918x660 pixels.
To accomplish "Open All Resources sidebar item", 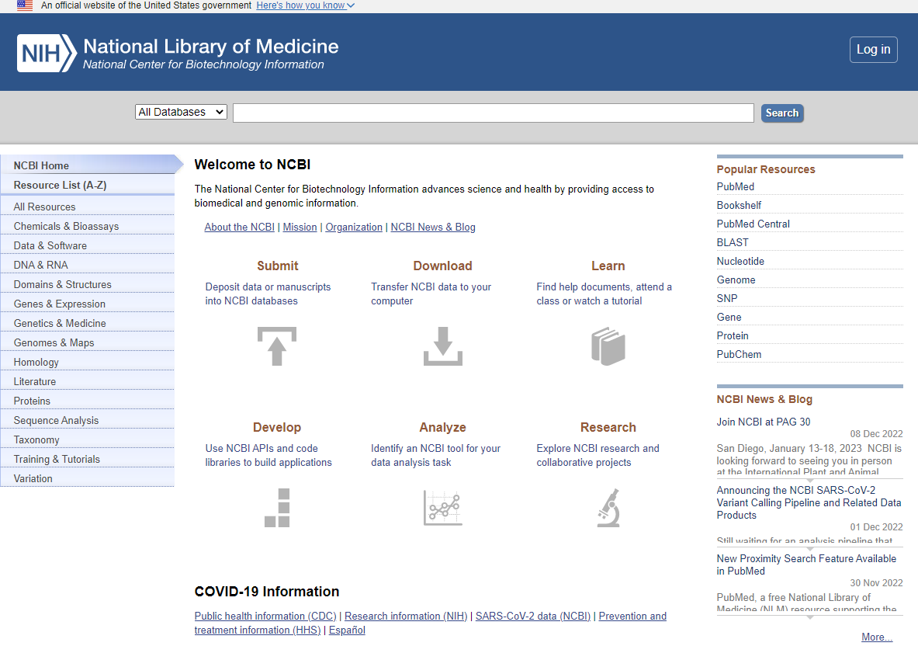I will pos(87,207).
